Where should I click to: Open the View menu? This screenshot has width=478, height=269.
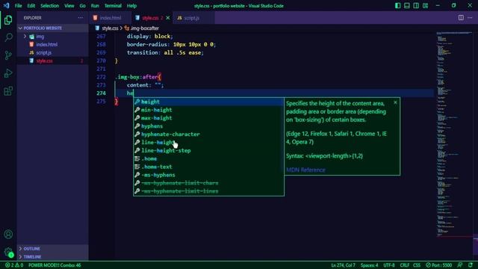tap(69, 6)
